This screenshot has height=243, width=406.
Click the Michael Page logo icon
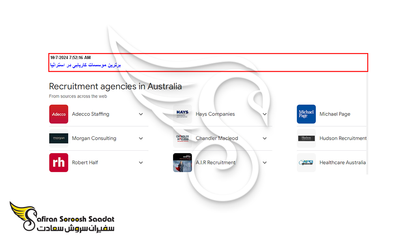(x=306, y=114)
